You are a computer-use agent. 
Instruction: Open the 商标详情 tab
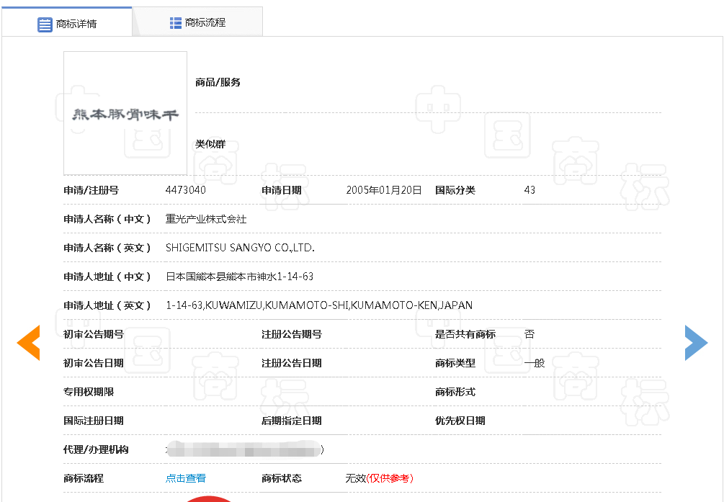67,22
